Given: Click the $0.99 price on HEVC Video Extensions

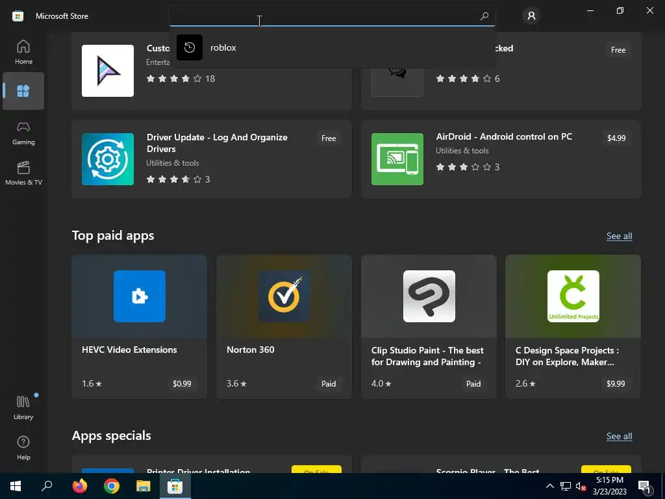Looking at the screenshot, I should 182,383.
